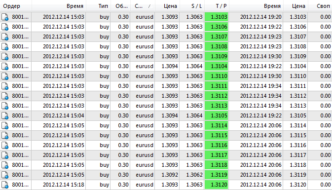The height and width of the screenshot is (190, 332).
Task: Click order icon for T/P 1.3120 row
Action: click(5, 185)
